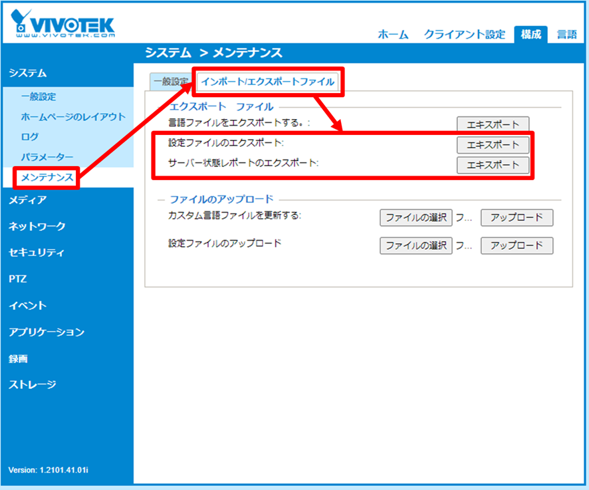Open クライアント設定 in the top navigation
This screenshot has height=490, width=589.
pyautogui.click(x=464, y=35)
